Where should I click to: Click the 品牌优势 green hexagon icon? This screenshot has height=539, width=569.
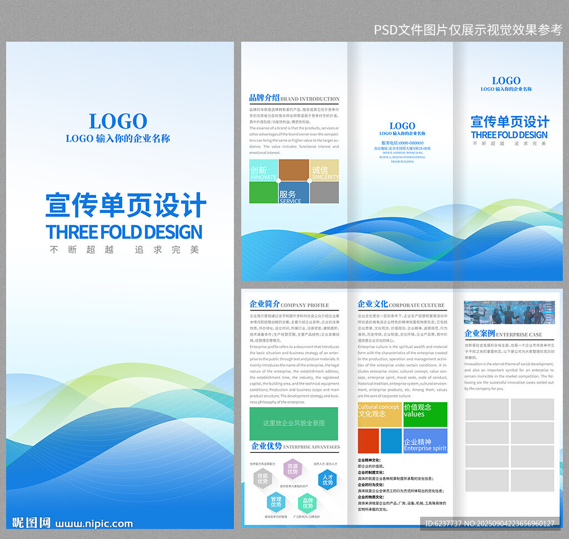tap(307, 503)
